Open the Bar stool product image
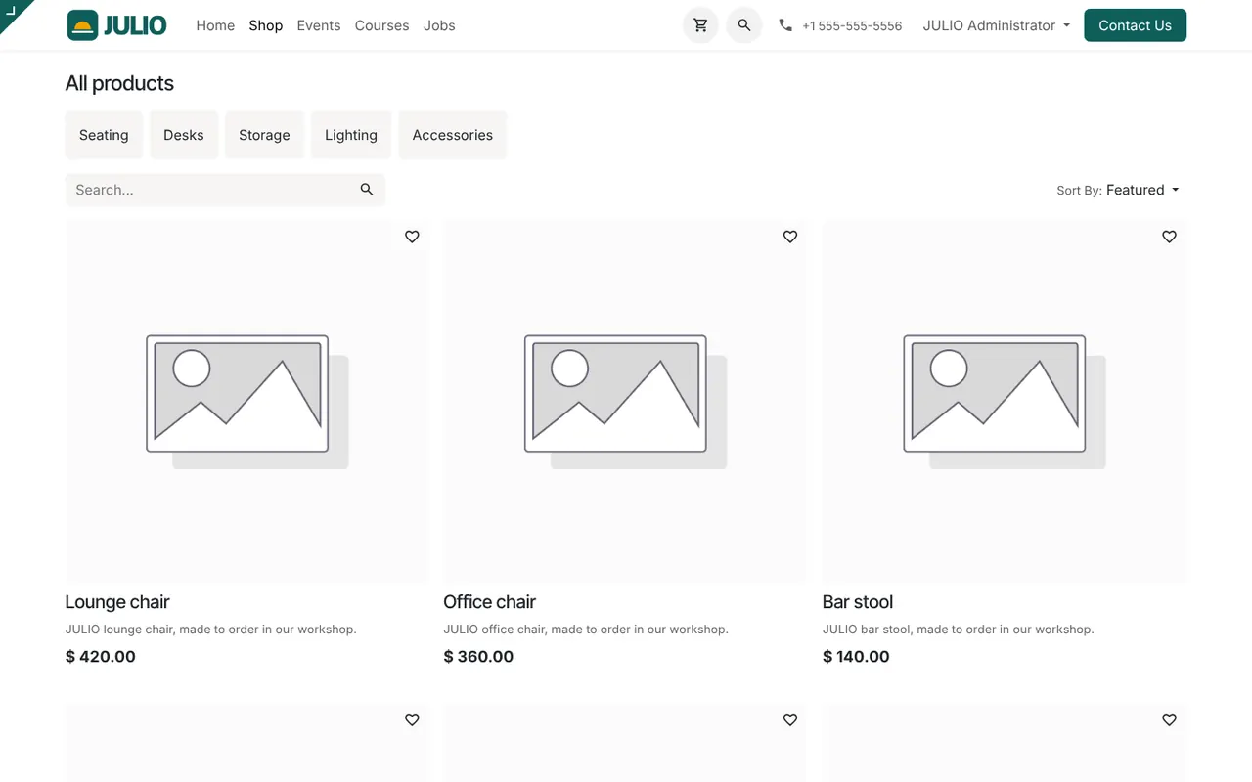 click(1005, 401)
